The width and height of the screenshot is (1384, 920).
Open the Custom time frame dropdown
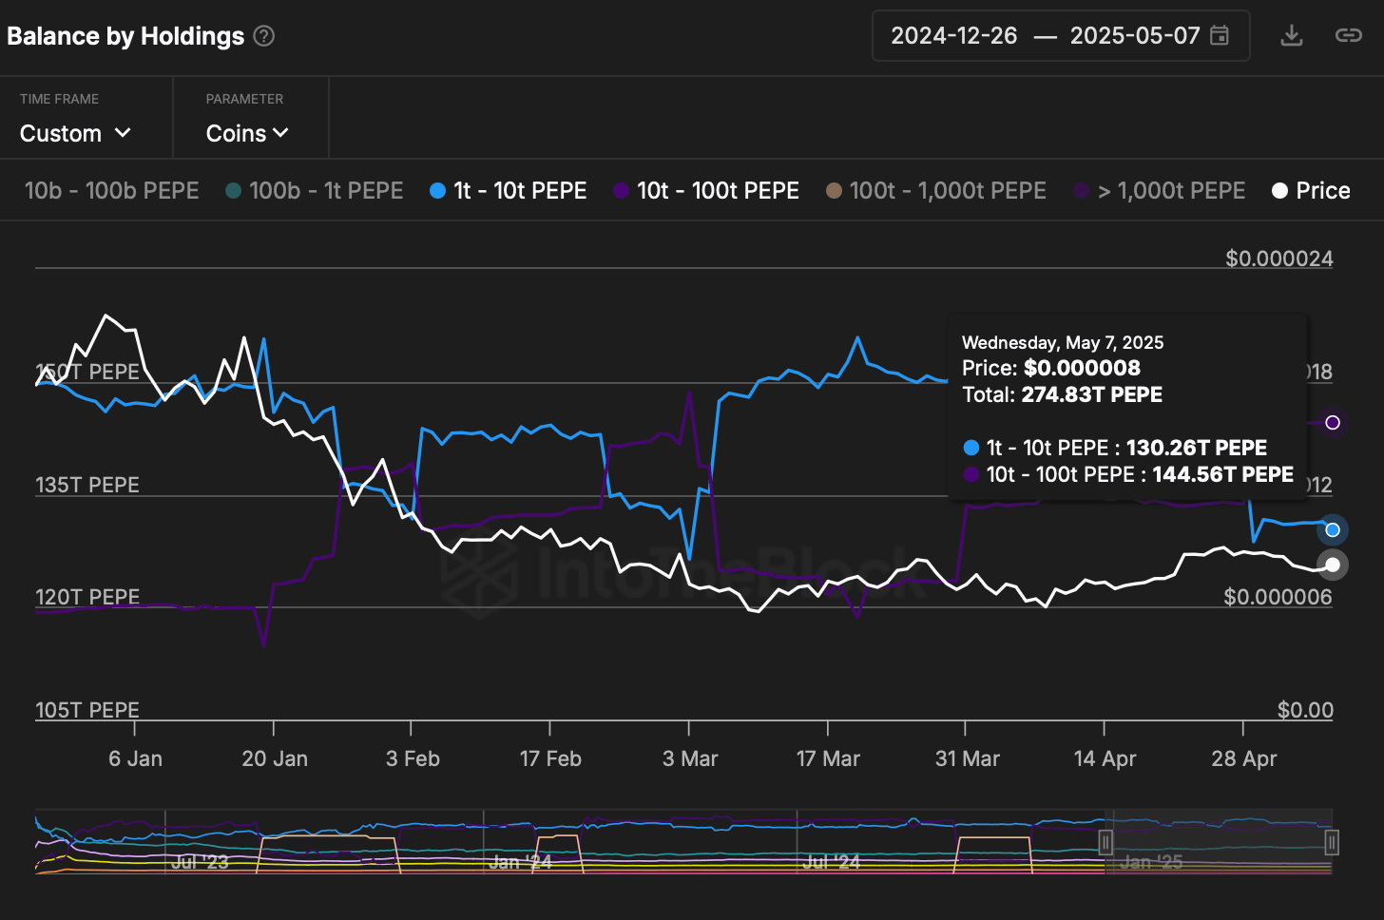[75, 133]
